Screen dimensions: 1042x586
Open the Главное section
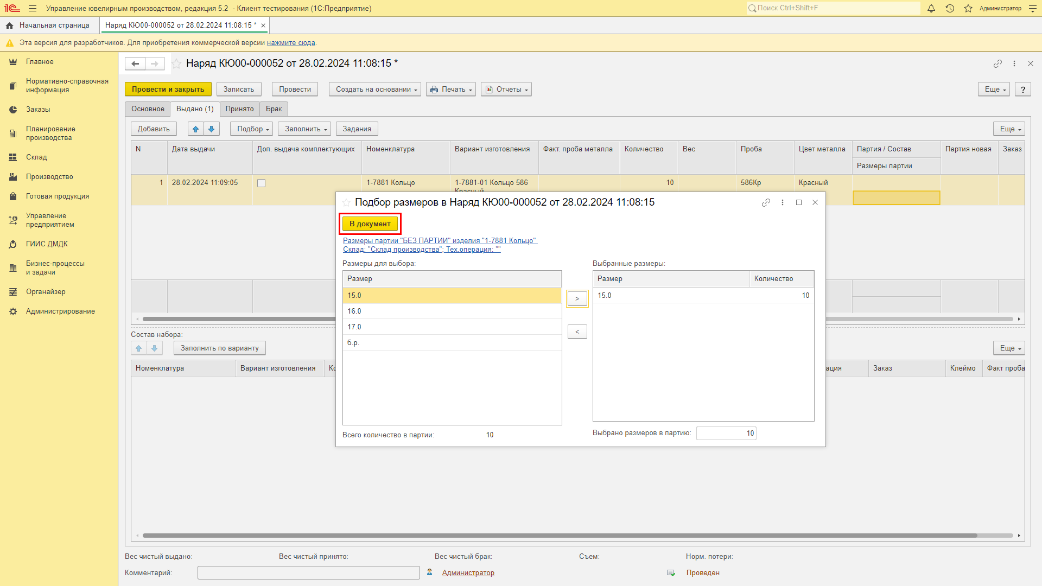tap(40, 62)
